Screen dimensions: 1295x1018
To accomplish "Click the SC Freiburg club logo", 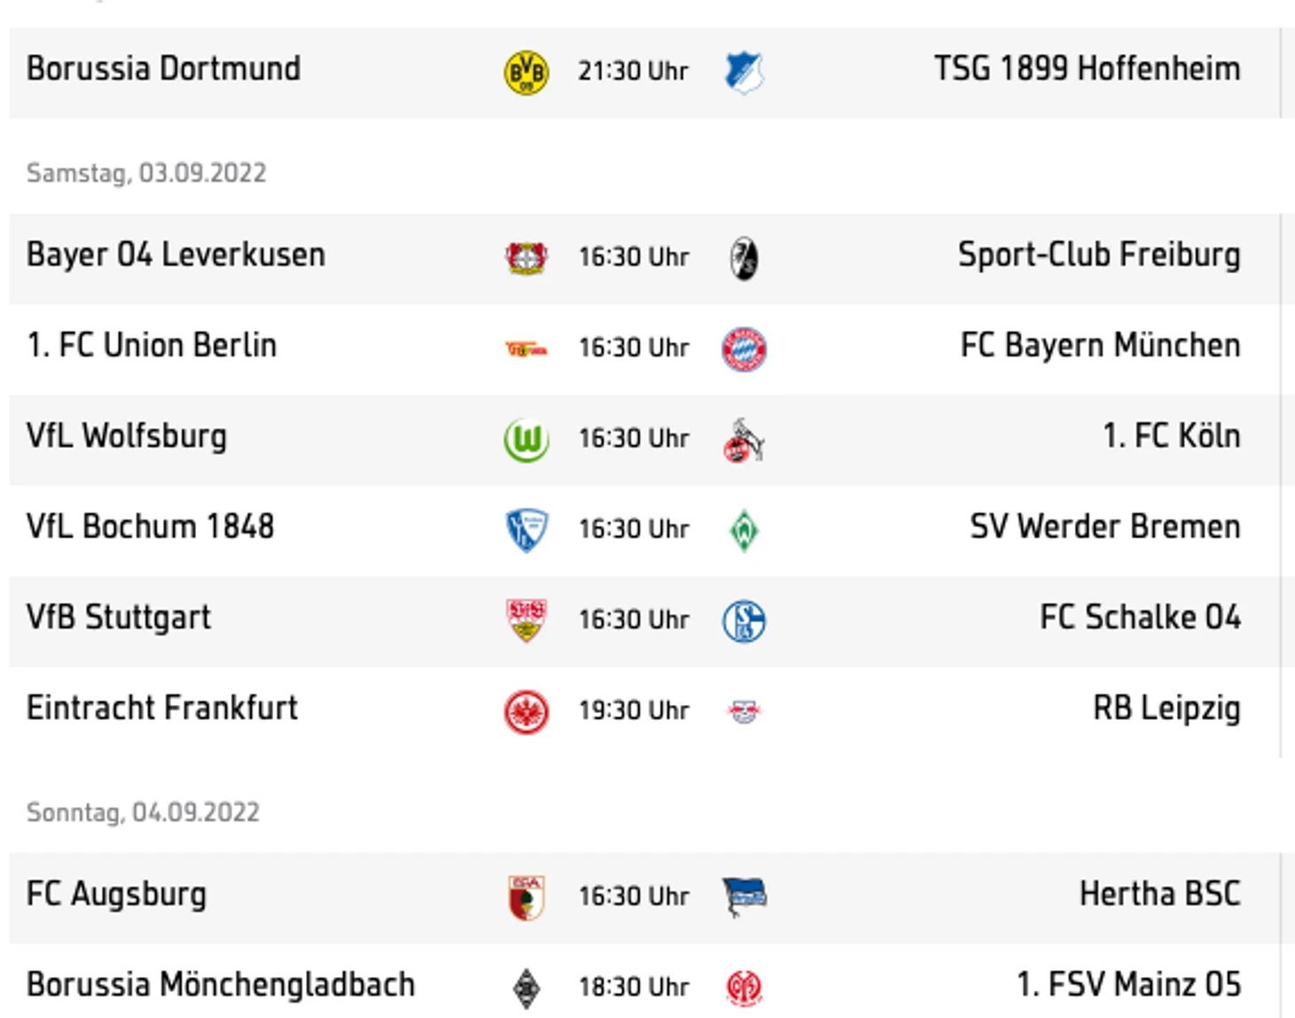I will pyautogui.click(x=743, y=258).
